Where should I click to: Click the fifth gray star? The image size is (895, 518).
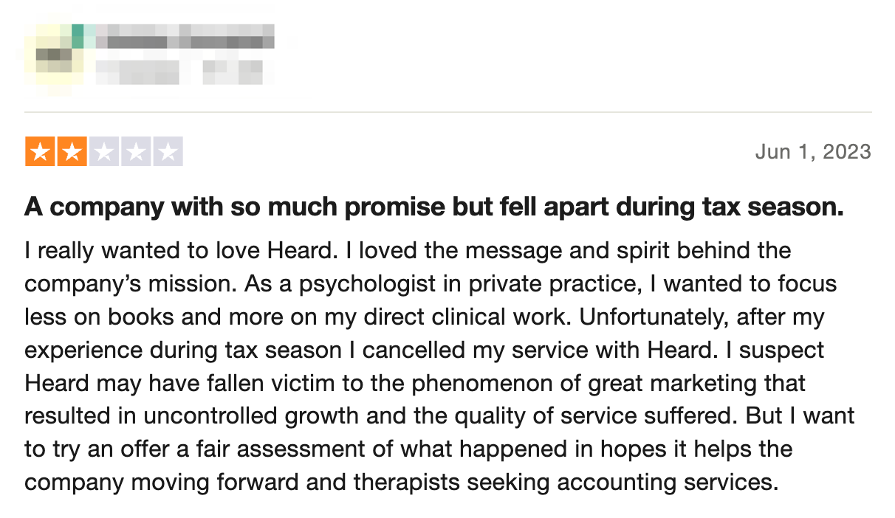(168, 152)
